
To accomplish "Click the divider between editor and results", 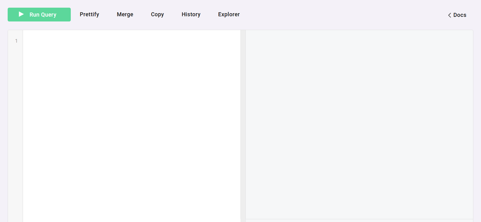I will point(243,126).
